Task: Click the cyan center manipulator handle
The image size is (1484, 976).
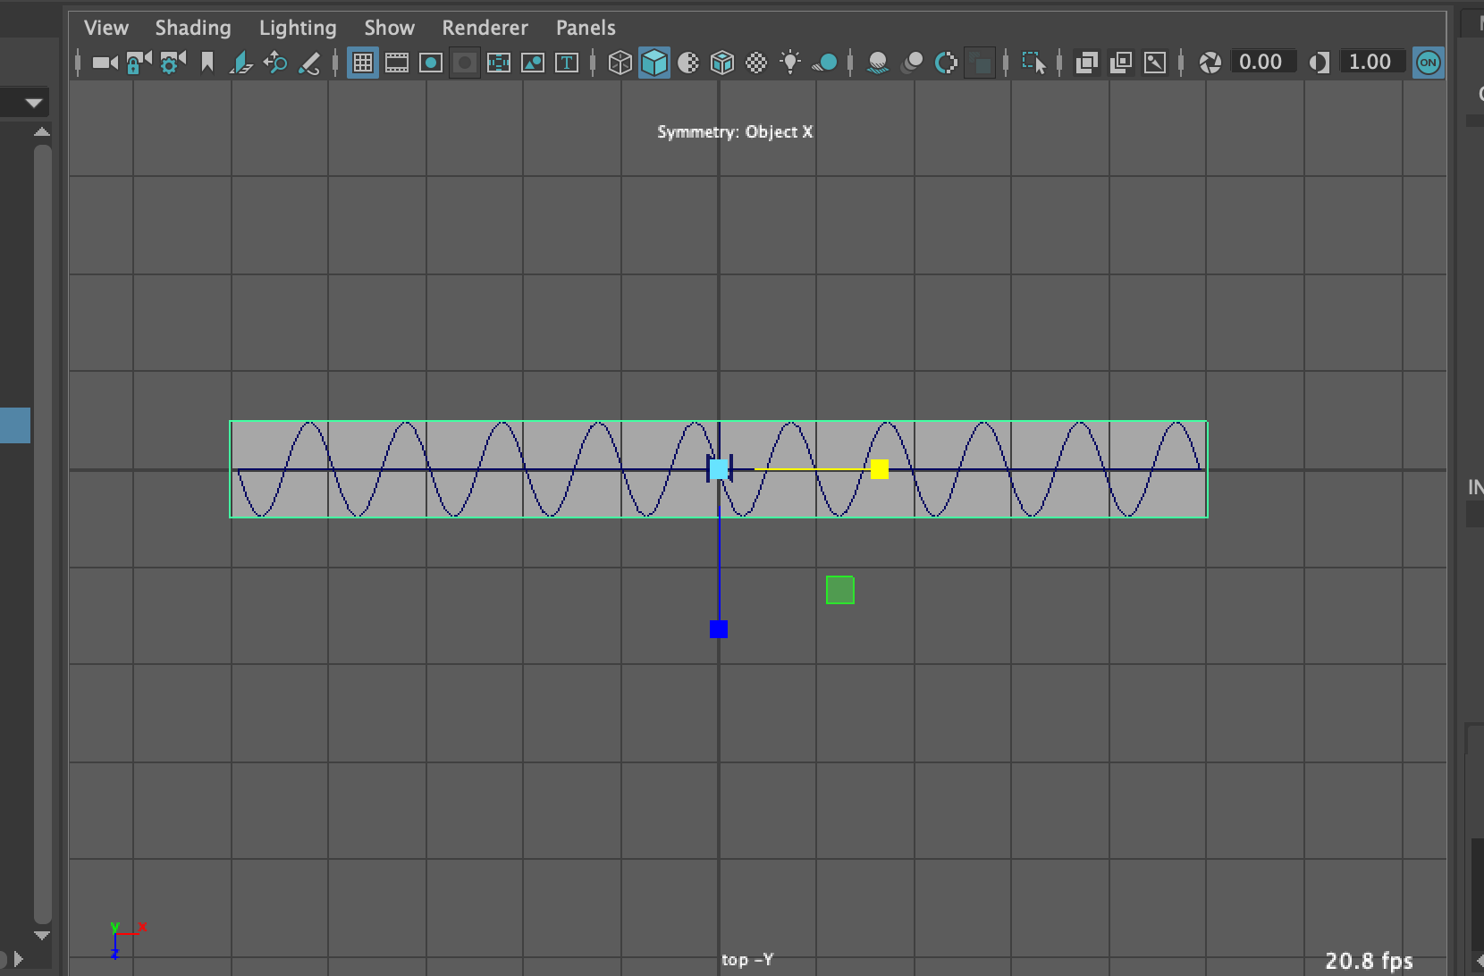Action: point(719,469)
